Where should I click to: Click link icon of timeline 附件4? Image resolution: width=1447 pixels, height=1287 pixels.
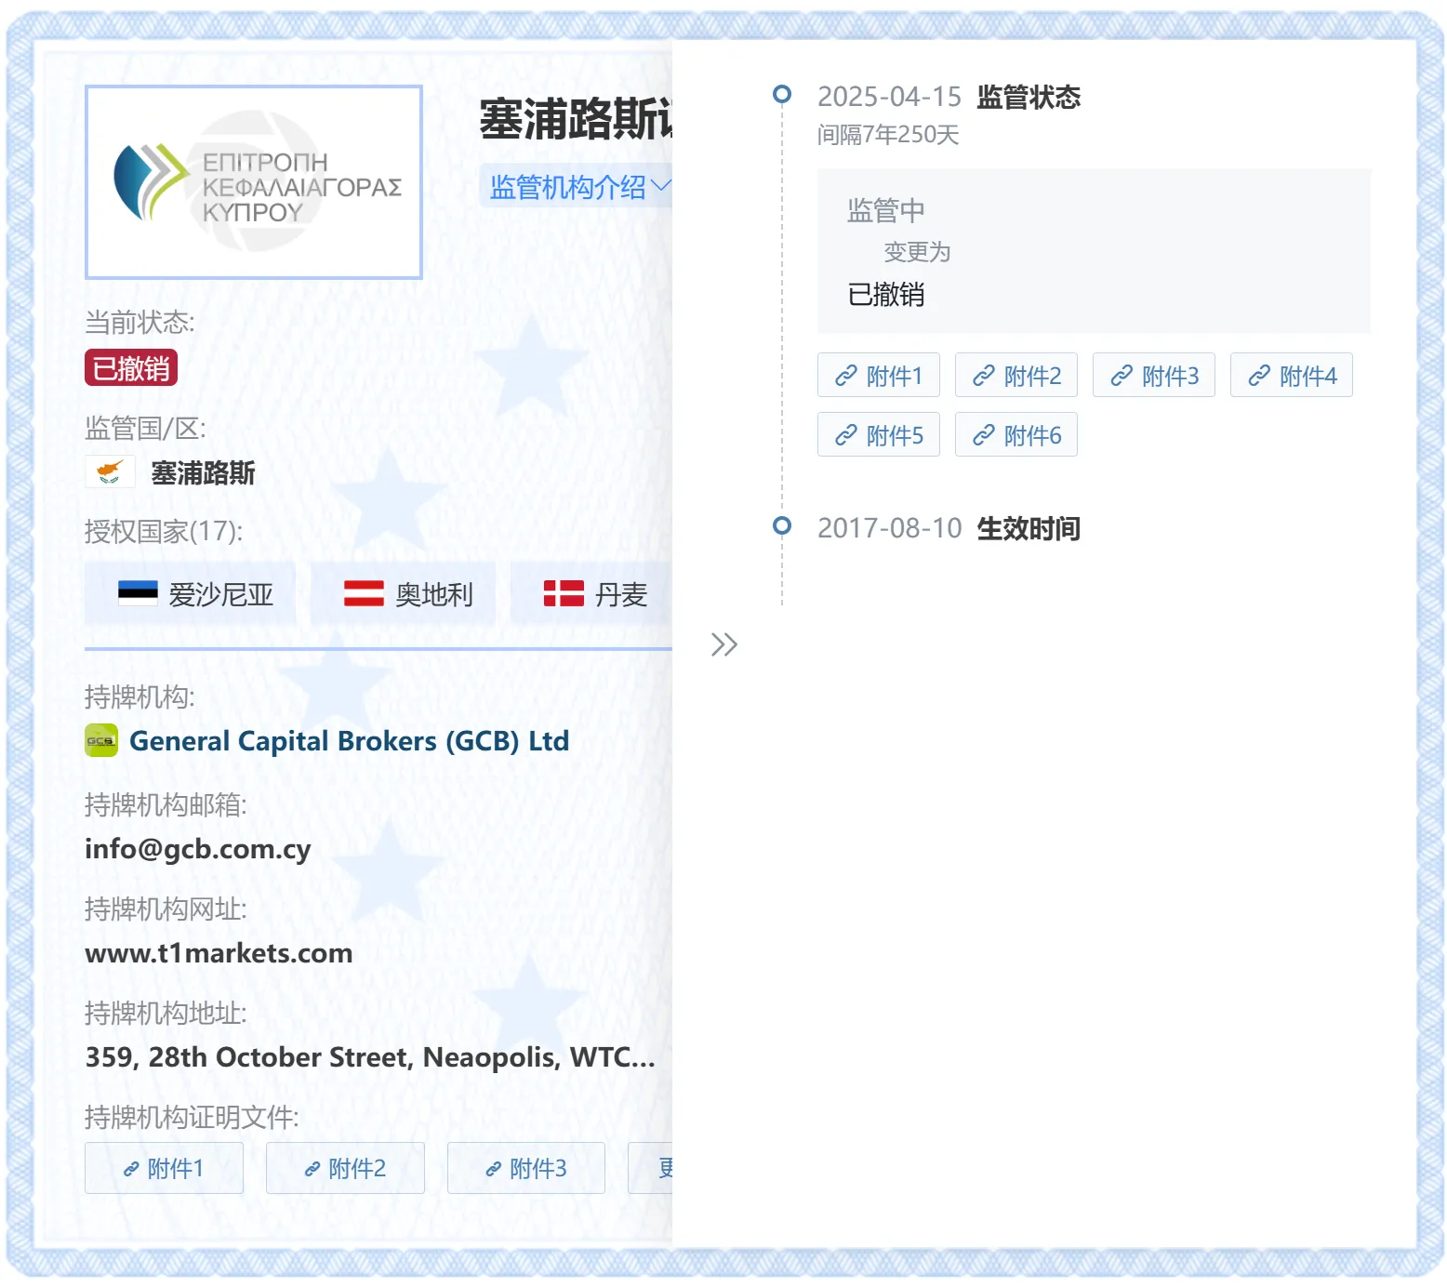pyautogui.click(x=1259, y=376)
